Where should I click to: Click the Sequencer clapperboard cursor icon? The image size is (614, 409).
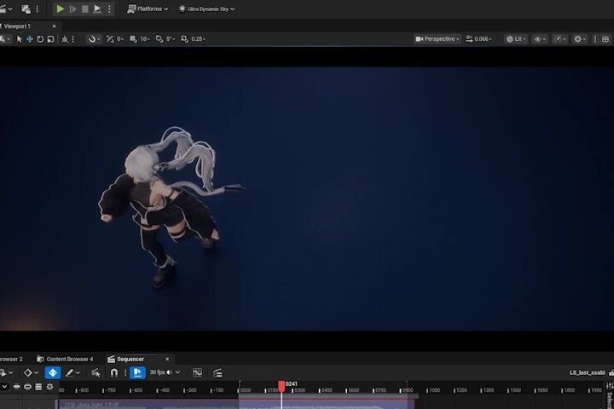click(96, 372)
